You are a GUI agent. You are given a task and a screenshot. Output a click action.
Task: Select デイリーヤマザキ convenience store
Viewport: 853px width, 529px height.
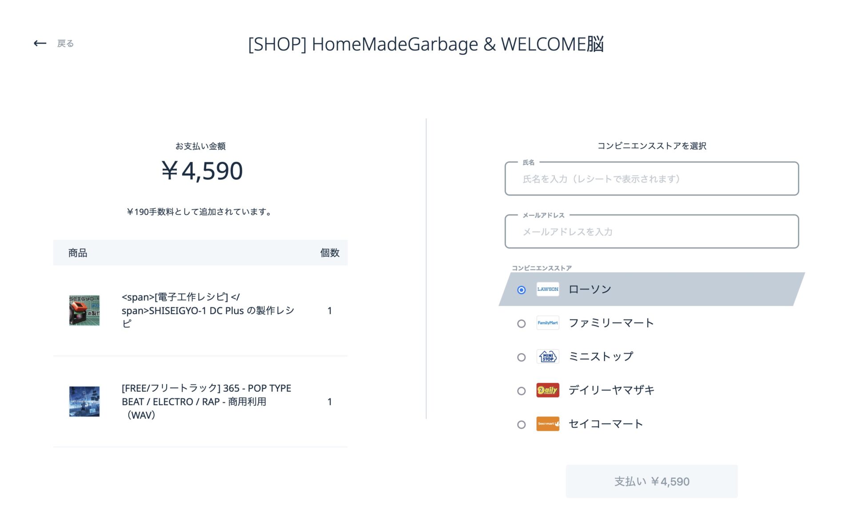pyautogui.click(x=521, y=390)
